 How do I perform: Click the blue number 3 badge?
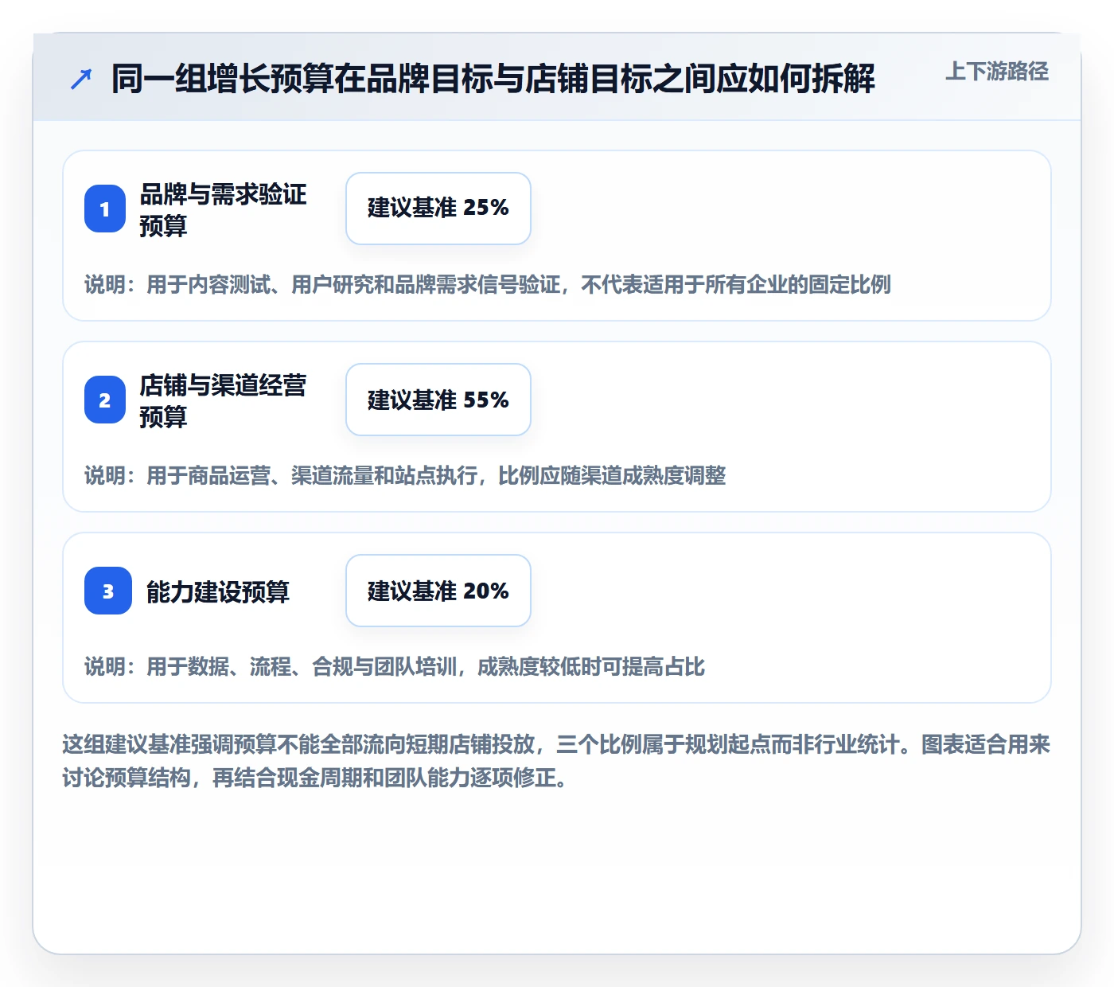pyautogui.click(x=108, y=591)
